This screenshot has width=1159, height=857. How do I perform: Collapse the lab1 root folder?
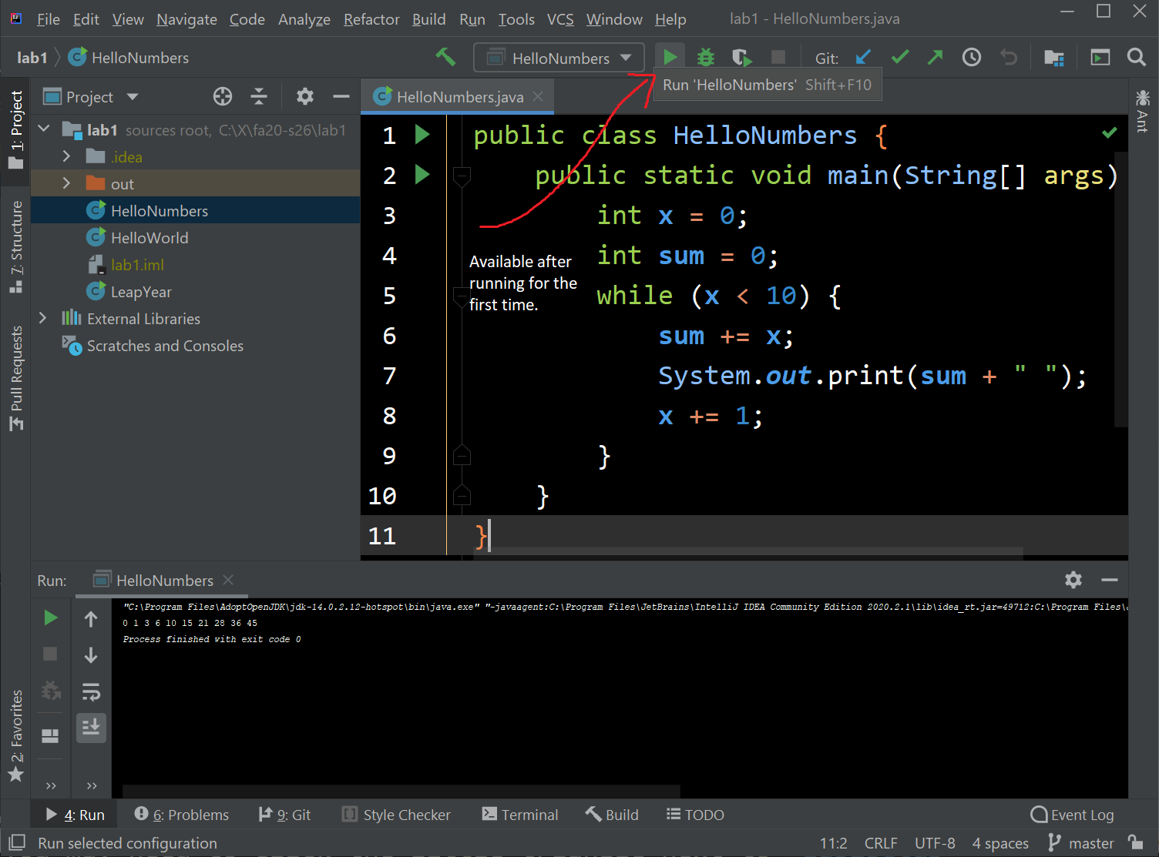pos(44,129)
